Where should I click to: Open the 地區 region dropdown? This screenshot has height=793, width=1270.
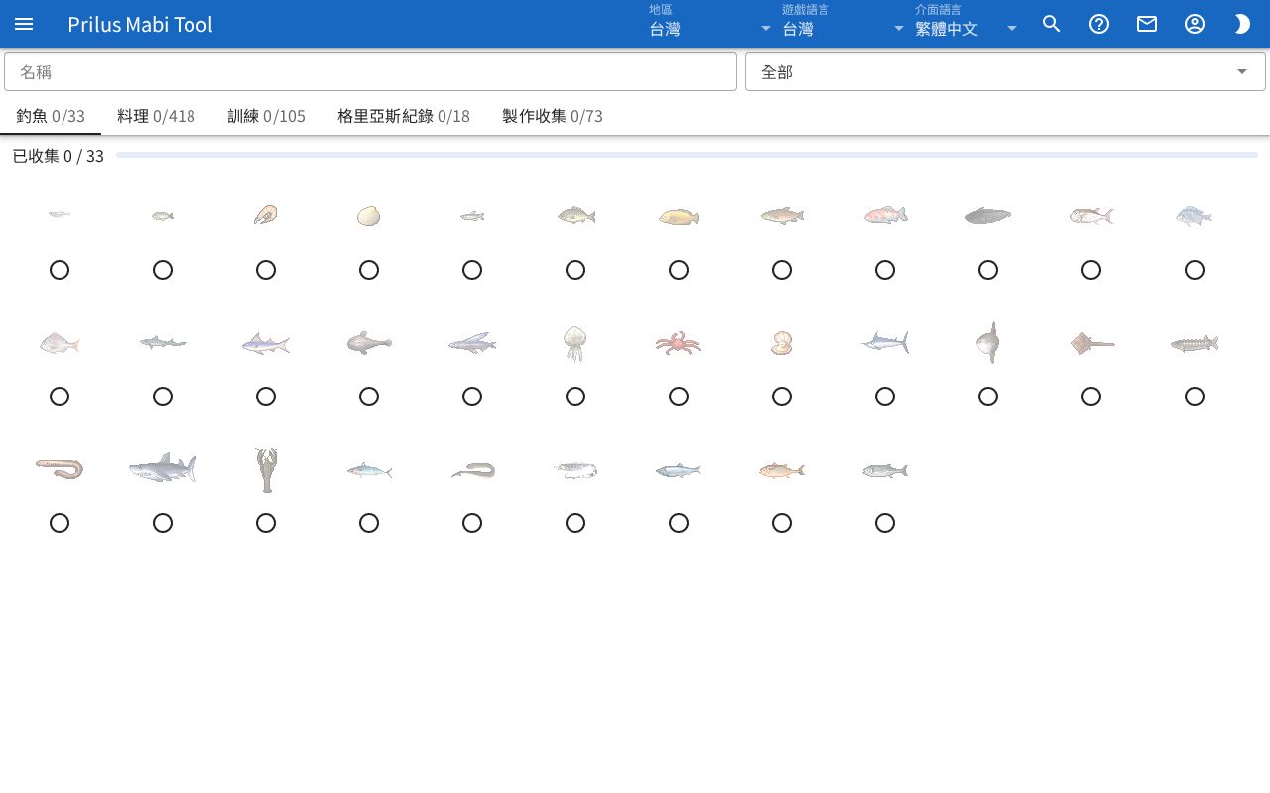point(710,22)
